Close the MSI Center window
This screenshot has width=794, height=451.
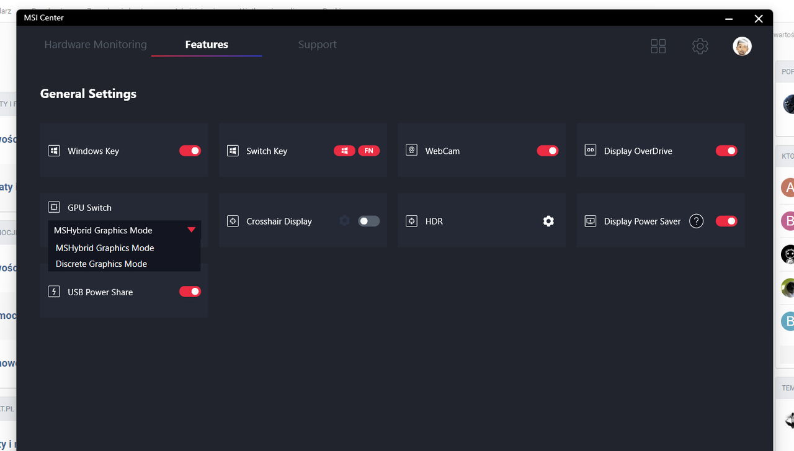(x=759, y=19)
